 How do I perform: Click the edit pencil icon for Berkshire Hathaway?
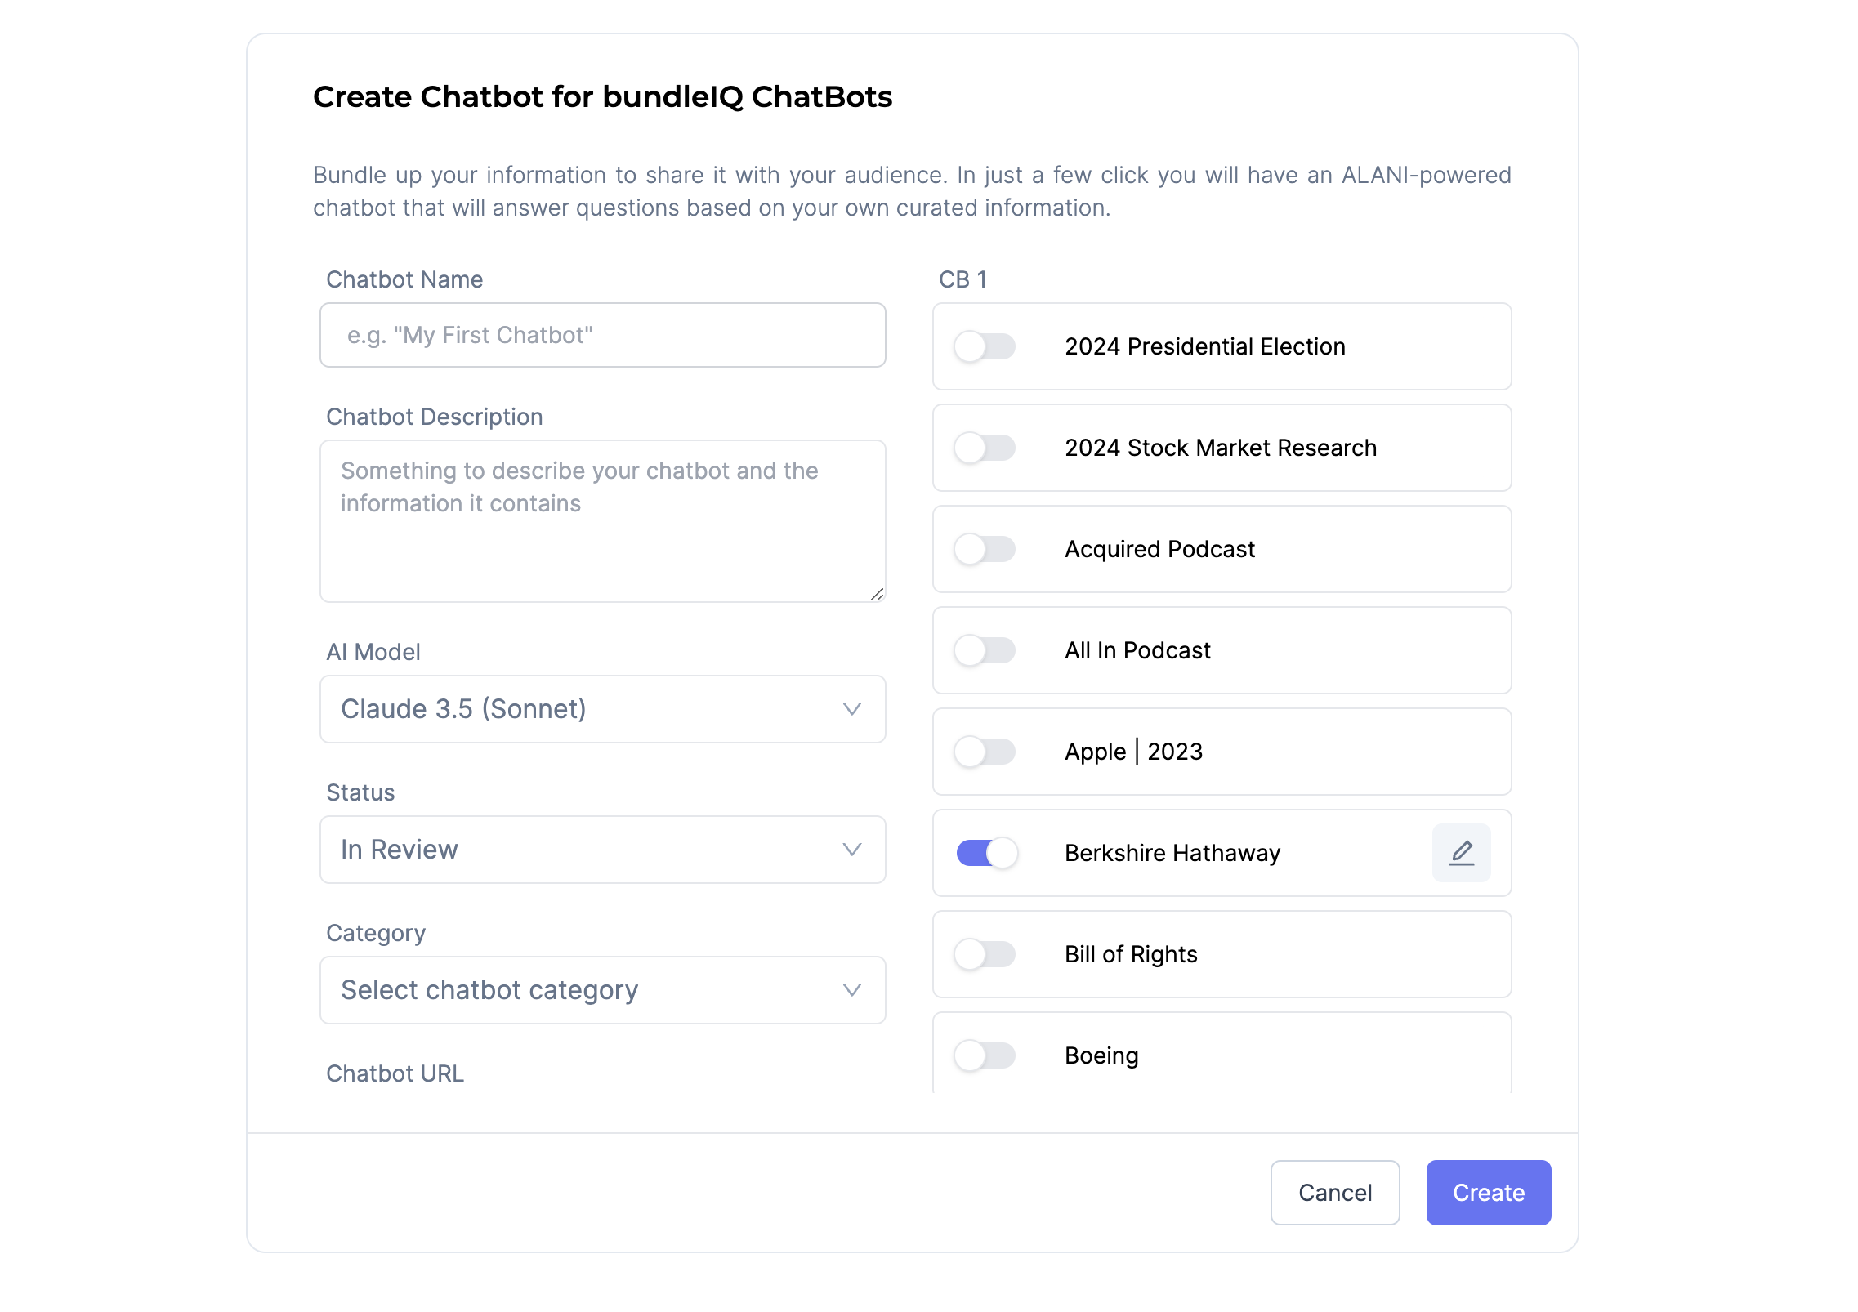coord(1461,853)
